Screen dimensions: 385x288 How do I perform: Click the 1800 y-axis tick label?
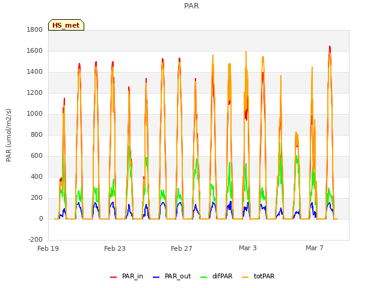click(x=35, y=29)
